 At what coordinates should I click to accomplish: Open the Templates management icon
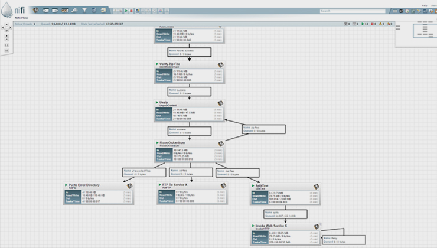click(425, 11)
